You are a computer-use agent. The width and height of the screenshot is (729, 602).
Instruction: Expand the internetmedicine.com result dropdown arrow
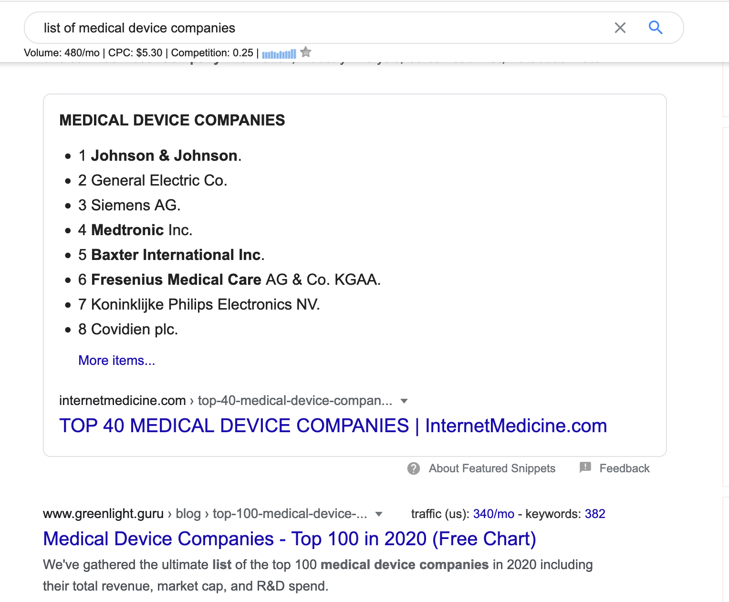(404, 401)
